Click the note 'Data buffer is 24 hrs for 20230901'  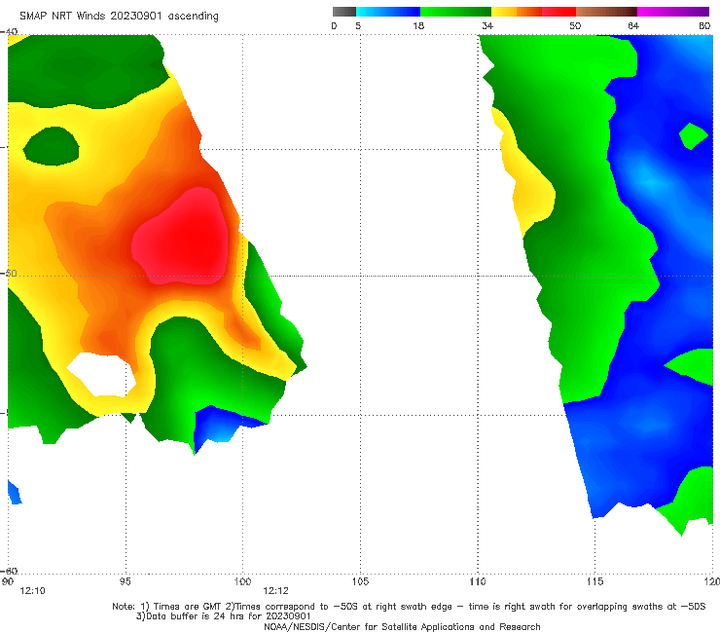pyautogui.click(x=224, y=616)
